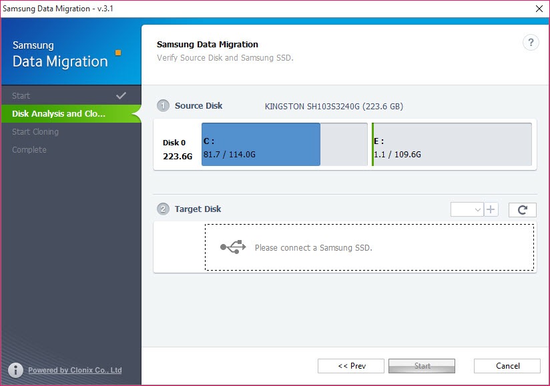550x386 pixels.
Task: Open the help question mark icon
Action: tap(531, 43)
